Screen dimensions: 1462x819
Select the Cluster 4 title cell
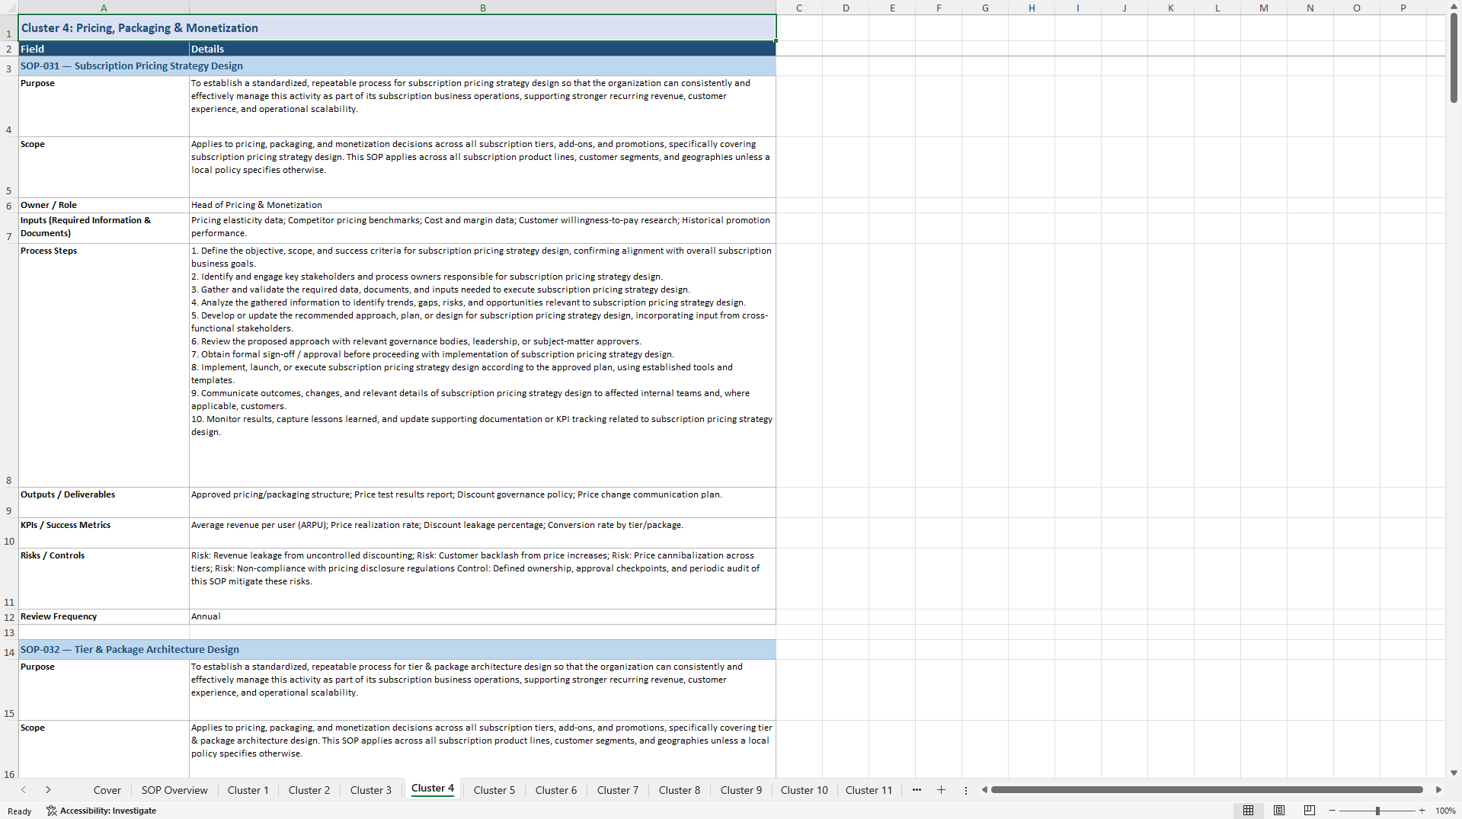[x=397, y=28]
